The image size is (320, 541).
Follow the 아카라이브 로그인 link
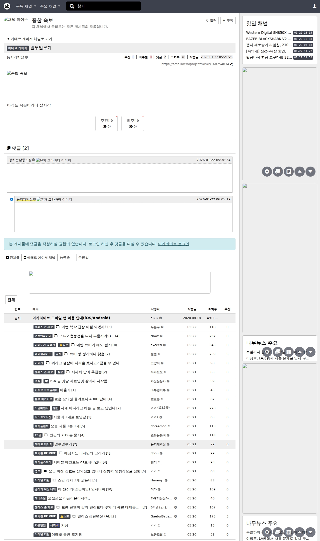click(x=173, y=244)
